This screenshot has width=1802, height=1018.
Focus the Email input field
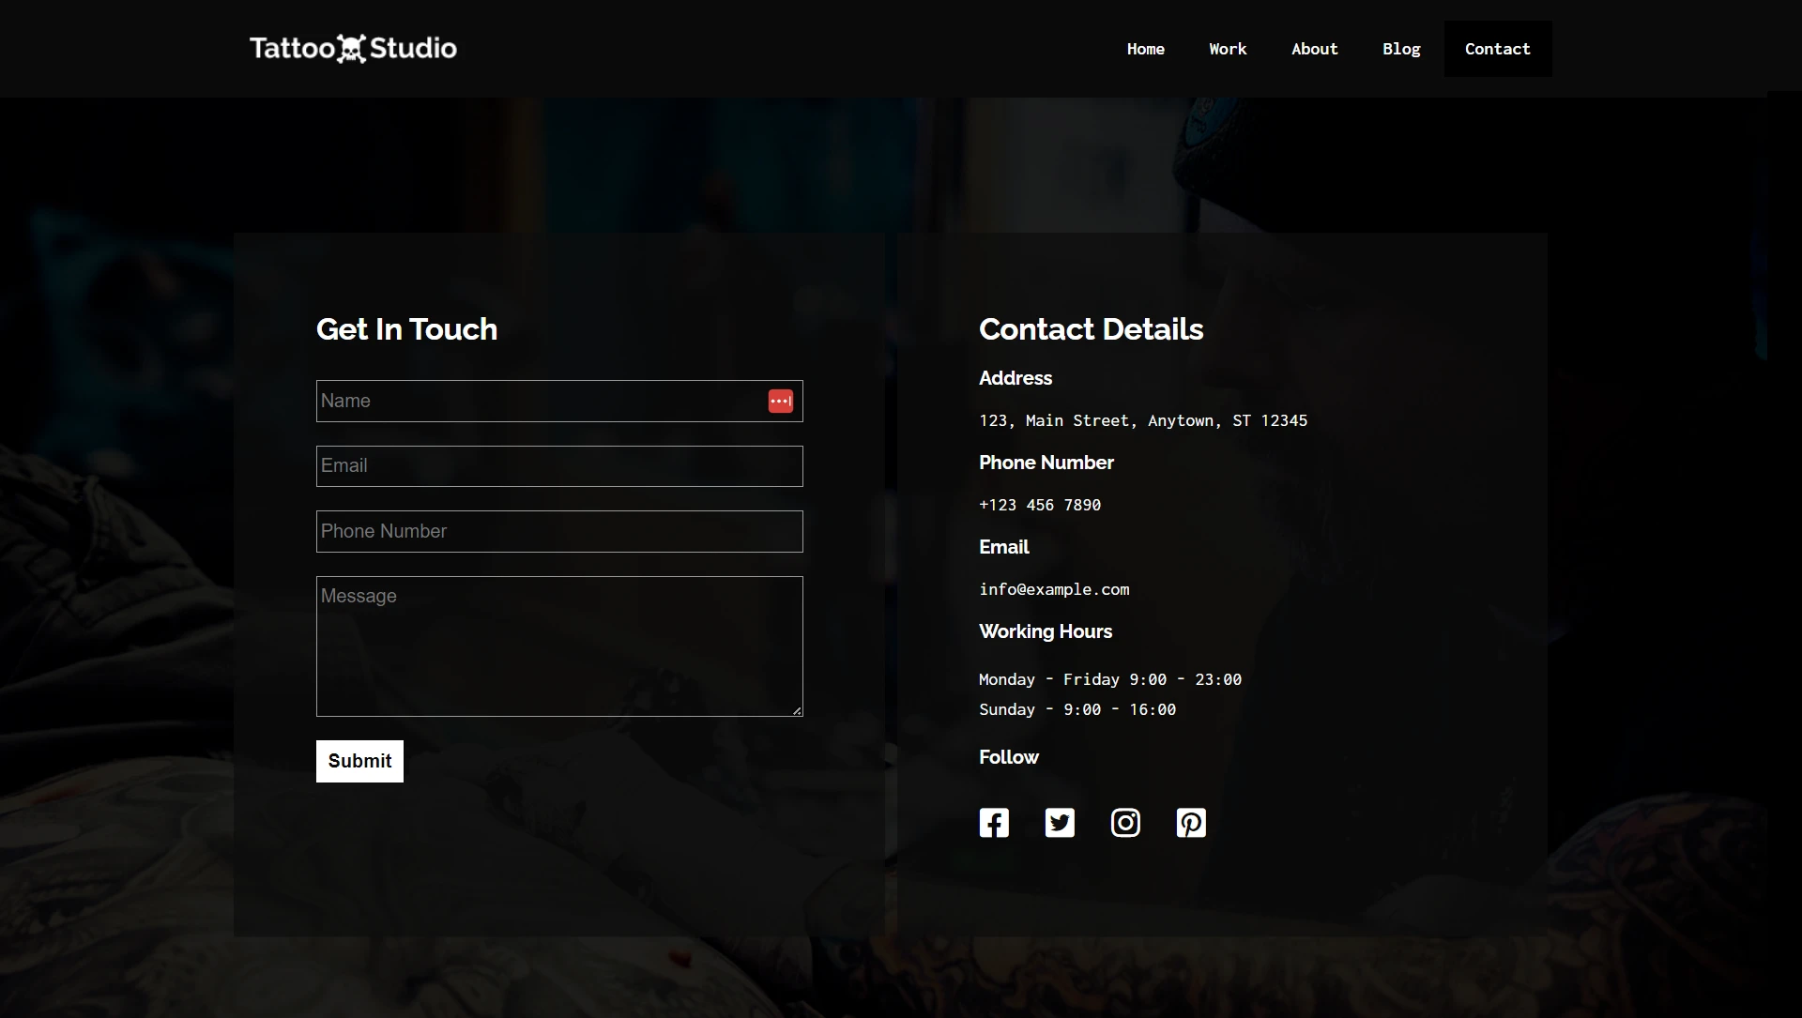click(x=559, y=466)
